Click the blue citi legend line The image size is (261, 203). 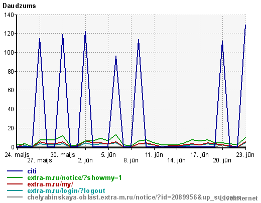[15, 171]
